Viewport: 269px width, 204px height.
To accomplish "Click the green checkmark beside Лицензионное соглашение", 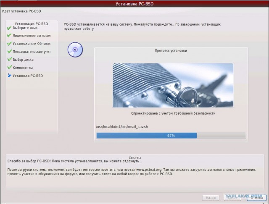I will [9, 36].
